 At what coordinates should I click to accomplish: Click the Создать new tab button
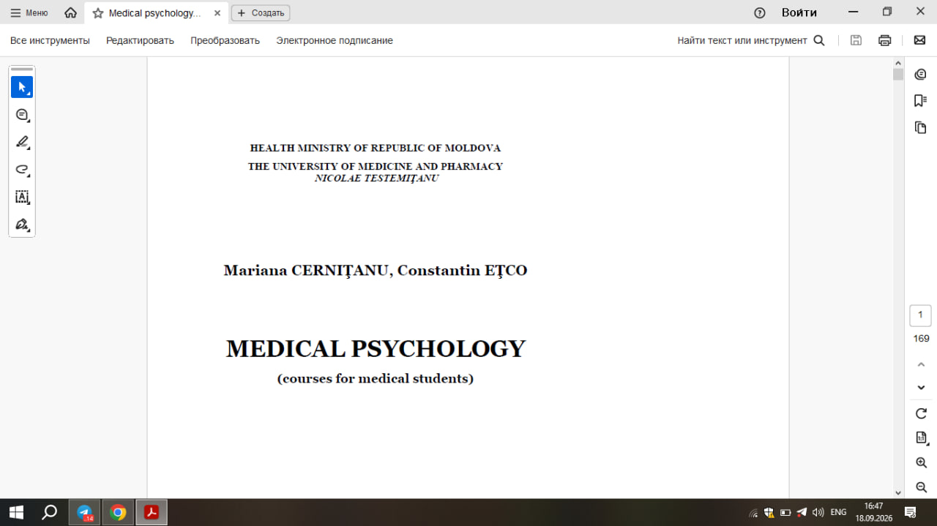[x=261, y=12]
